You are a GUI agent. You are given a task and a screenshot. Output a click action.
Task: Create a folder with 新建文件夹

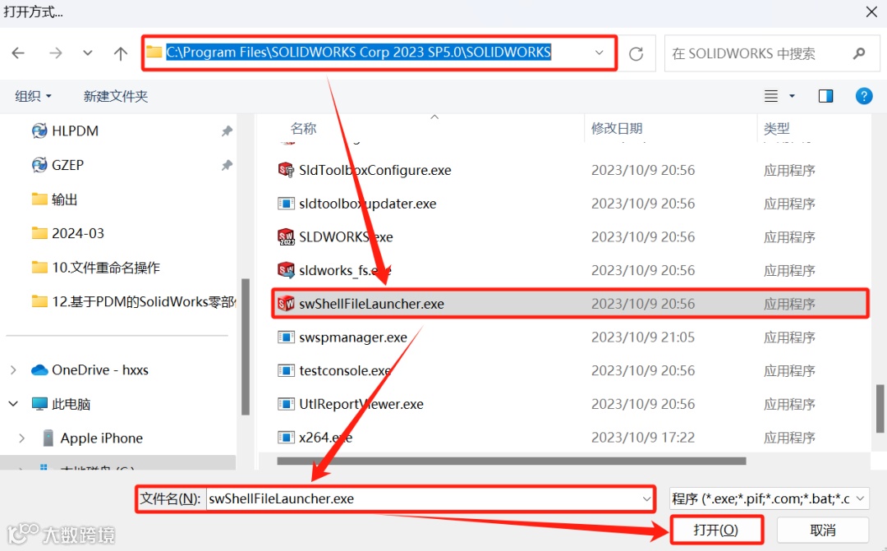coord(116,96)
